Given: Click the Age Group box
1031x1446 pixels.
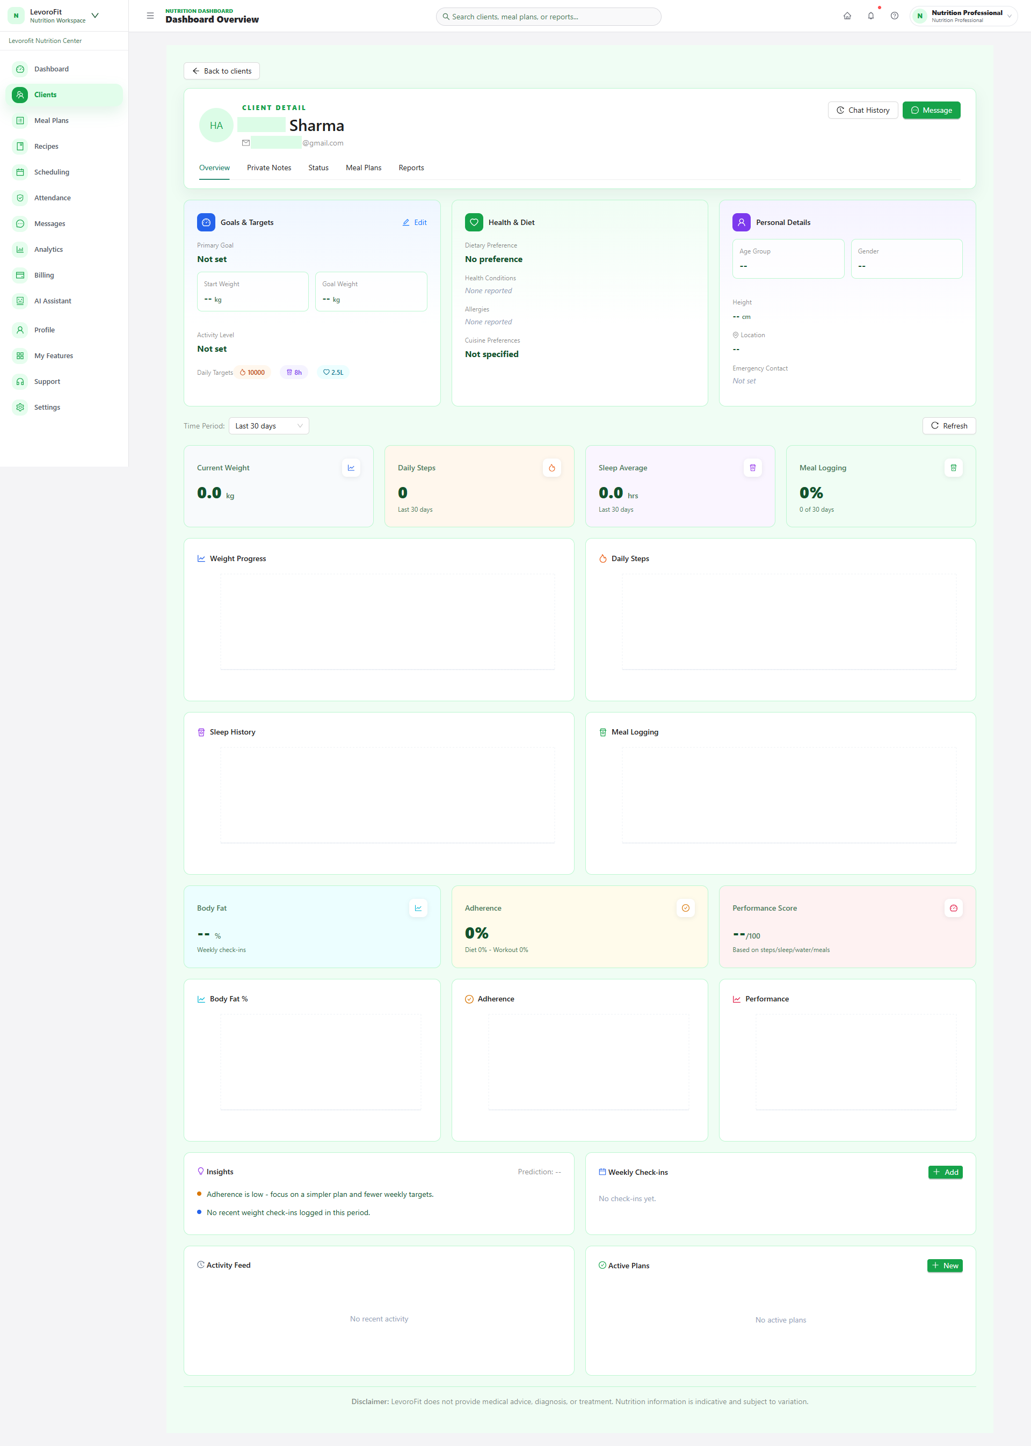Looking at the screenshot, I should (788, 259).
